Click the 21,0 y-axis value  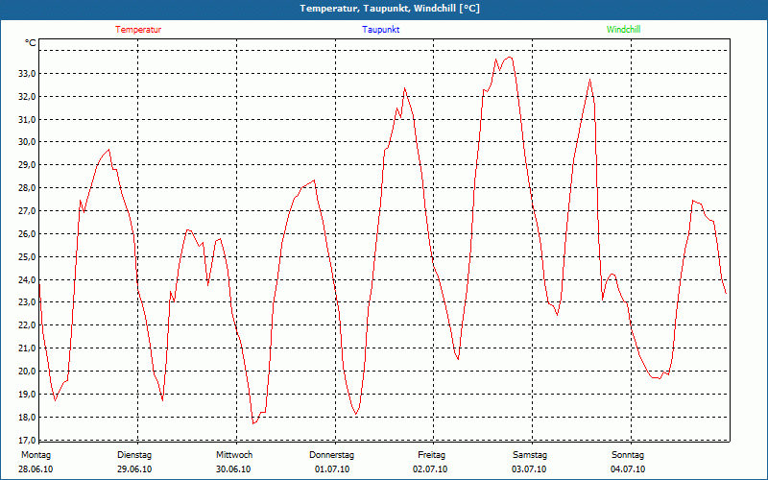(x=27, y=348)
